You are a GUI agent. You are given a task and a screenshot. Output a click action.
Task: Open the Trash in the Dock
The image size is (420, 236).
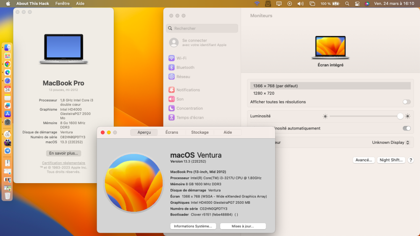click(x=8, y=196)
